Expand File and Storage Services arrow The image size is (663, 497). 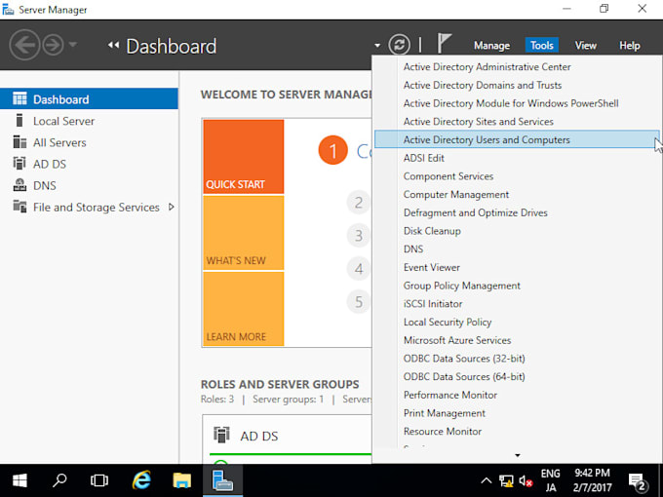pyautogui.click(x=172, y=207)
